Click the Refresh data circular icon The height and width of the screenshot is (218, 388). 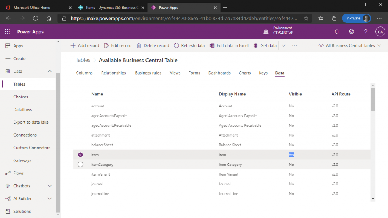(177, 45)
